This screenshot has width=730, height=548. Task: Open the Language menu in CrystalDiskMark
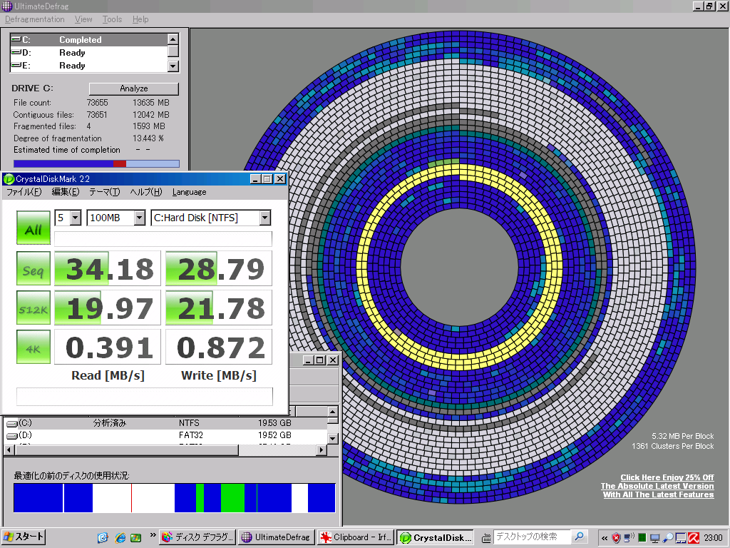189,192
